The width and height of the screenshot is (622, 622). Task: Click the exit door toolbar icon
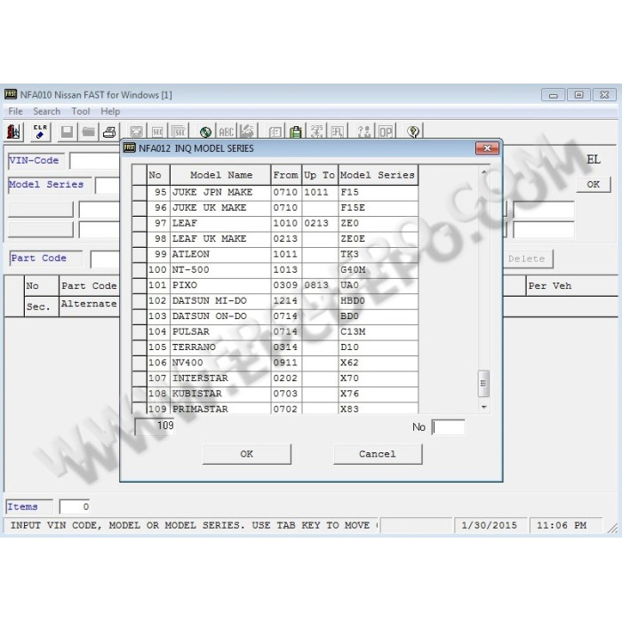pyautogui.click(x=13, y=132)
